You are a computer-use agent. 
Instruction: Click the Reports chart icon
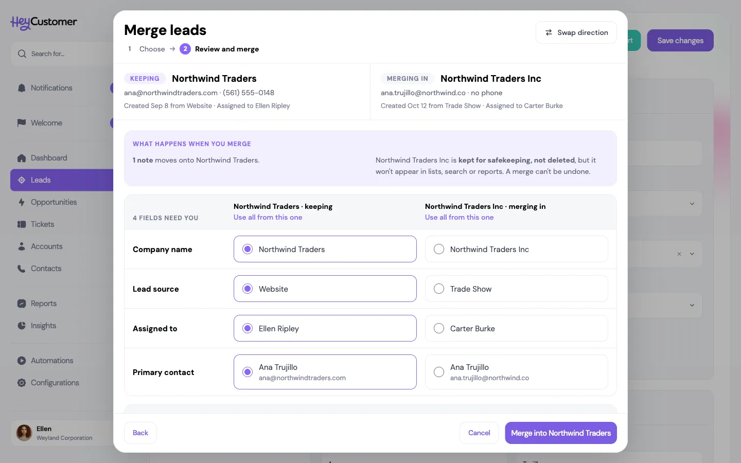click(x=22, y=304)
